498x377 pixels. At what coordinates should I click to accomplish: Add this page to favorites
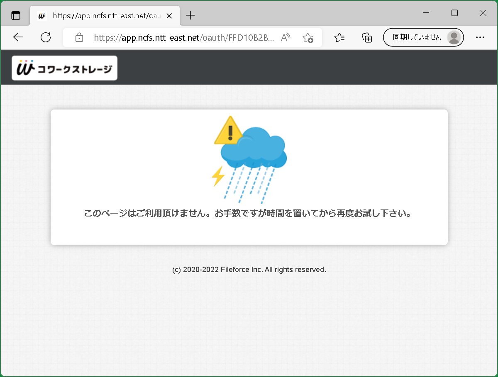pos(308,38)
